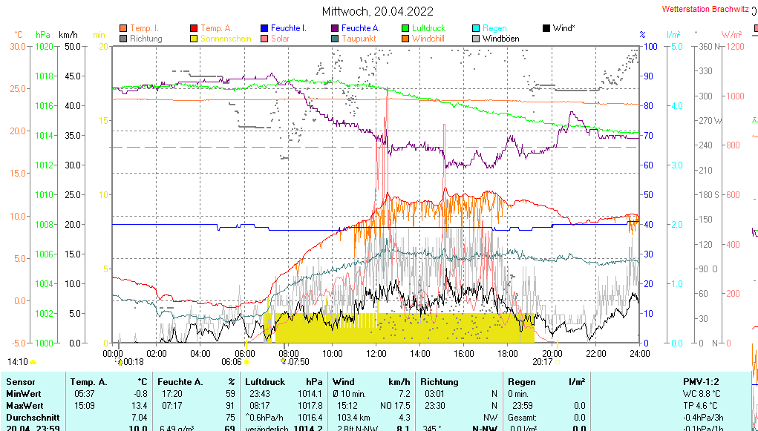Click the Solar legend label

(x=280, y=39)
